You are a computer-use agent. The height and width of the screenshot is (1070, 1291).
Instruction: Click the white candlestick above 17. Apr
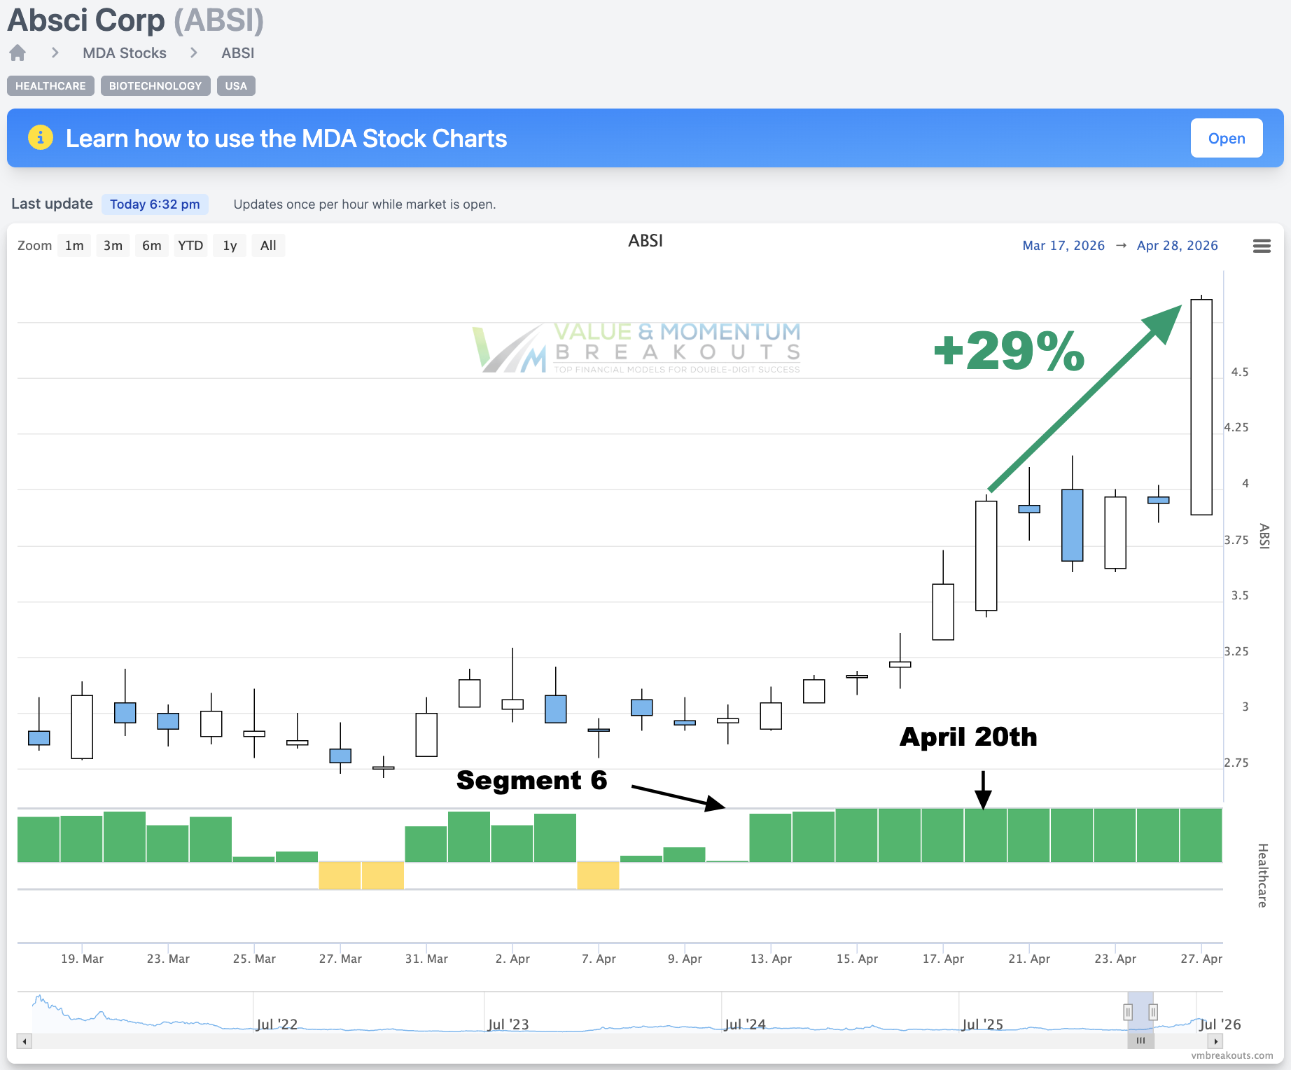[x=943, y=611]
